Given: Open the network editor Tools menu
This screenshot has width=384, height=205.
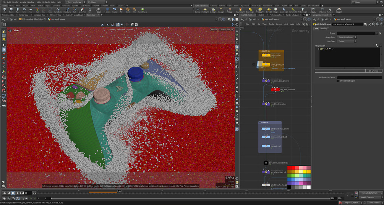Looking at the screenshot, I should coord(271,24).
